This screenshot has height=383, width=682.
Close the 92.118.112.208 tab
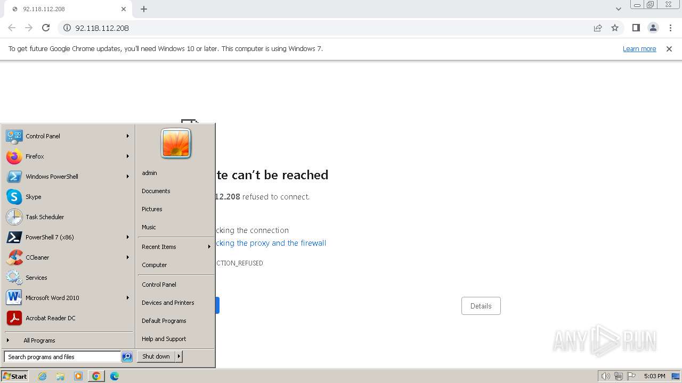tap(124, 9)
